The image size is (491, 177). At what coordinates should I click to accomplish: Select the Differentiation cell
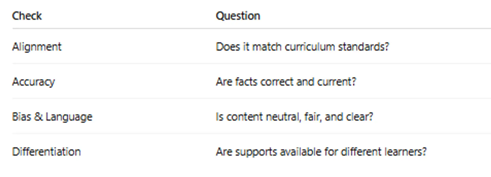point(46,152)
